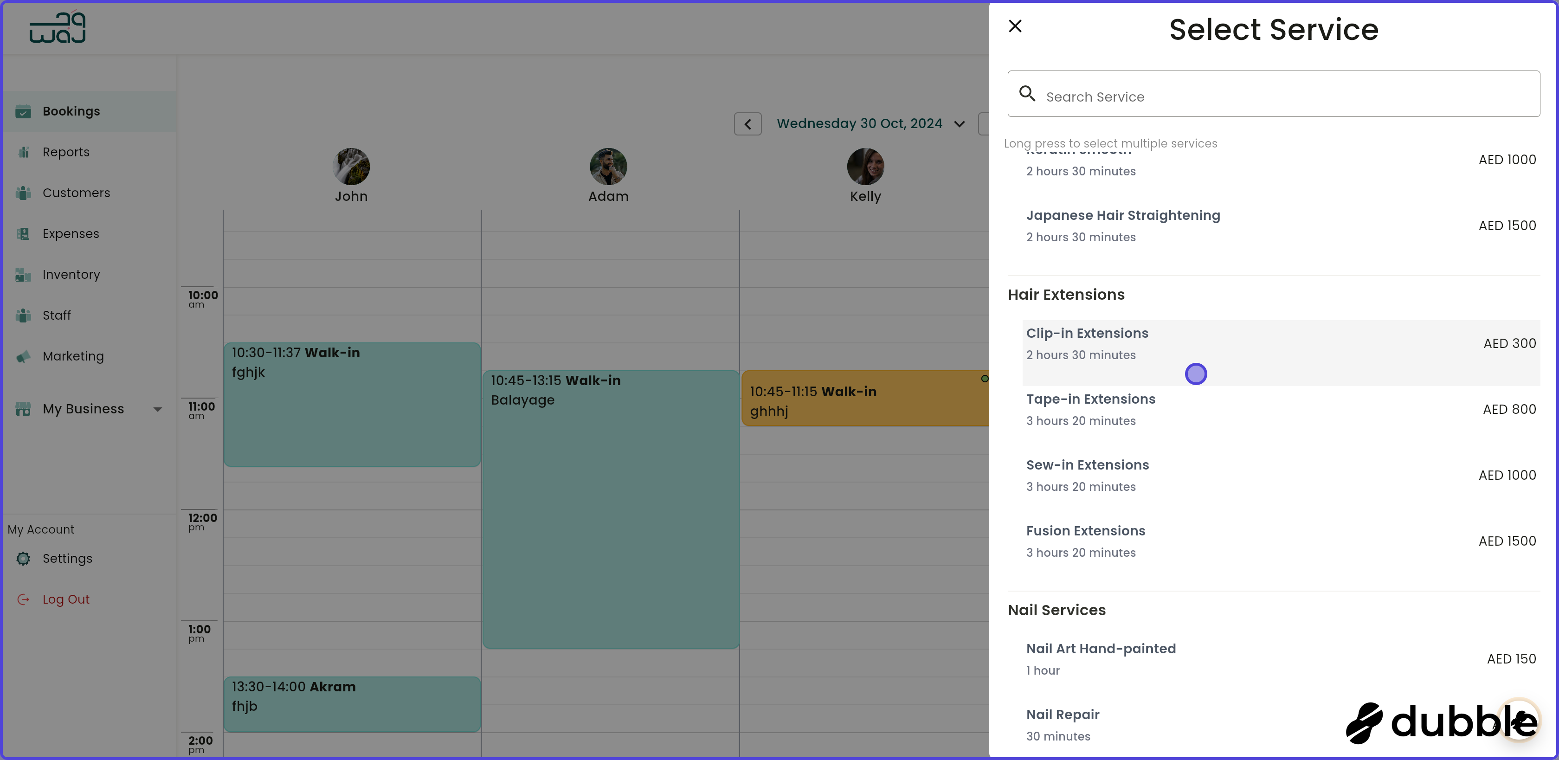Go to previous day with left chevron
The image size is (1559, 760).
click(747, 123)
